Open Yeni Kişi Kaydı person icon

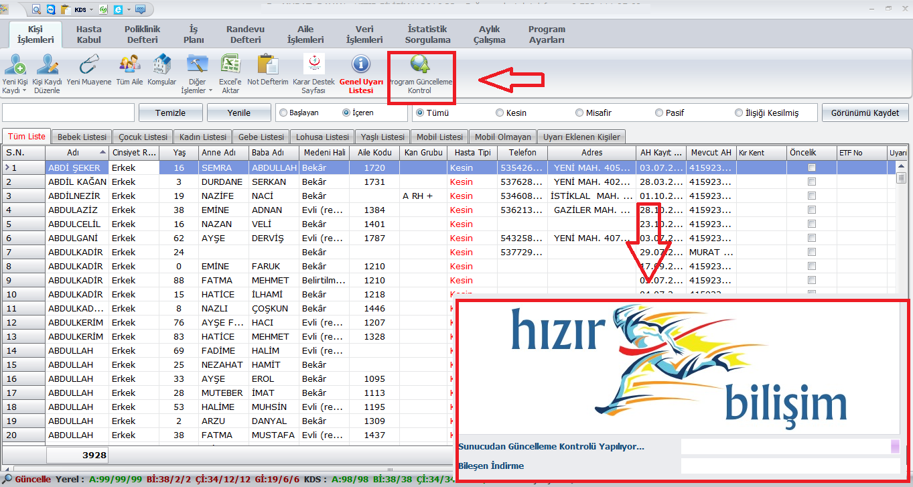(x=15, y=65)
